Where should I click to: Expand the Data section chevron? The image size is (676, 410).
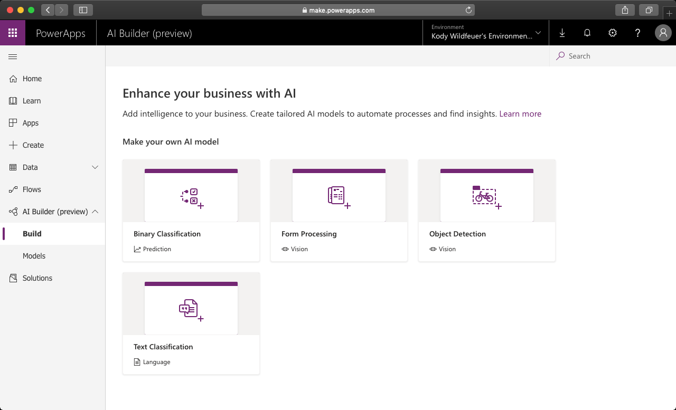click(x=95, y=167)
